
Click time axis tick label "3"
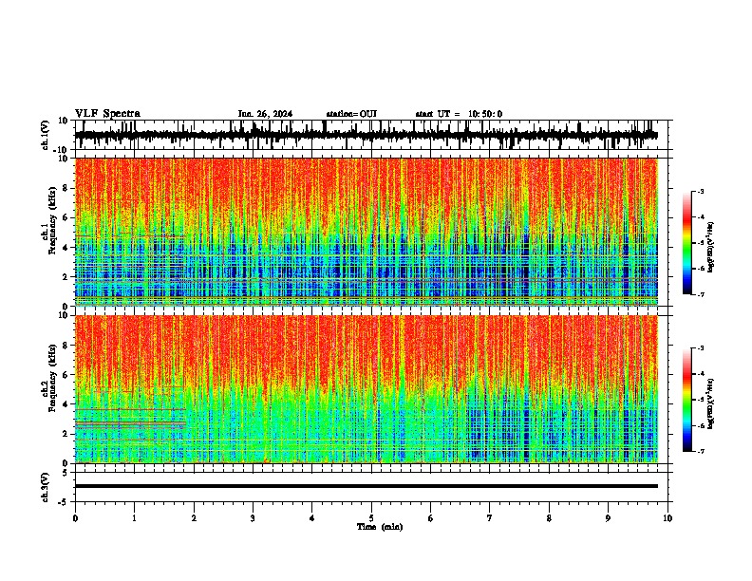(x=253, y=518)
